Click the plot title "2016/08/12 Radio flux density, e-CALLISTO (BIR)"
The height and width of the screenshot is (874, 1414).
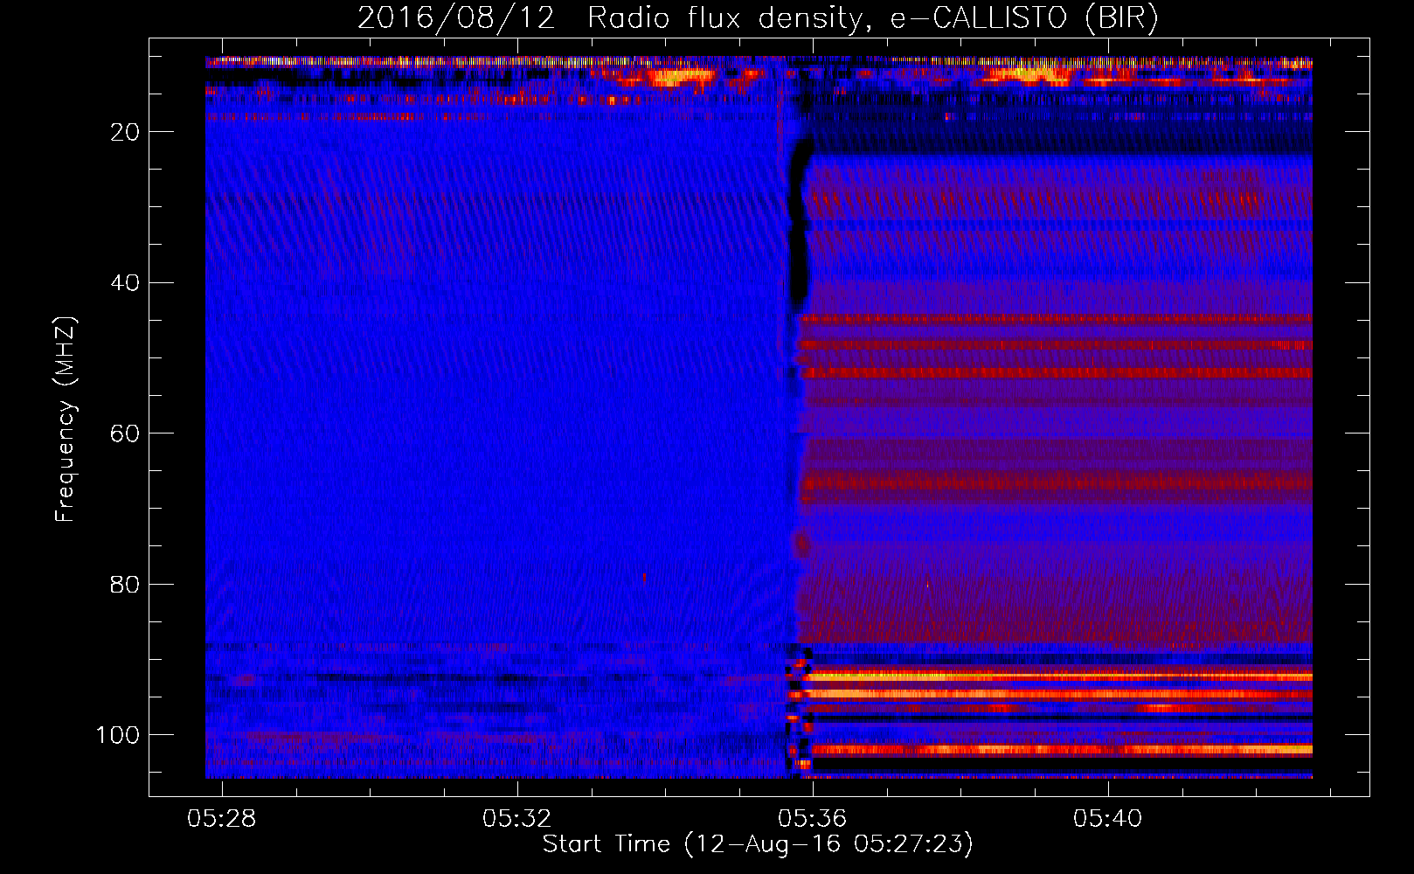coord(758,18)
